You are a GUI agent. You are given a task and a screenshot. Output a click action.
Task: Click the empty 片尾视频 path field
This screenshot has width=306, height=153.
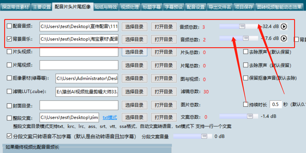79,65
